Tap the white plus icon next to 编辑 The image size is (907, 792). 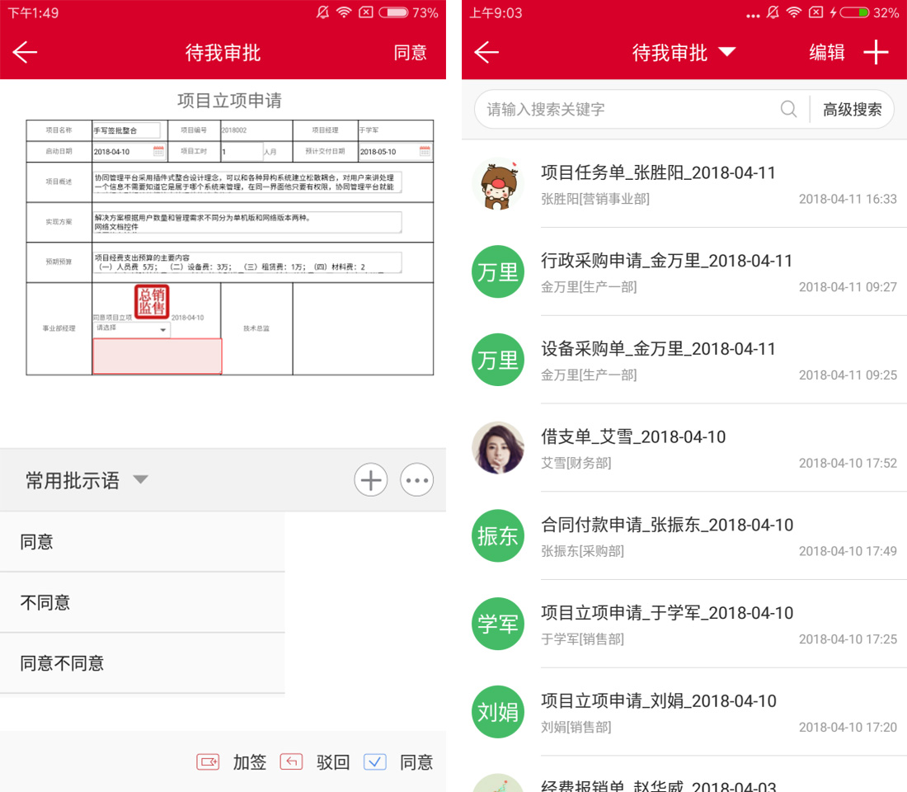pyautogui.click(x=876, y=53)
